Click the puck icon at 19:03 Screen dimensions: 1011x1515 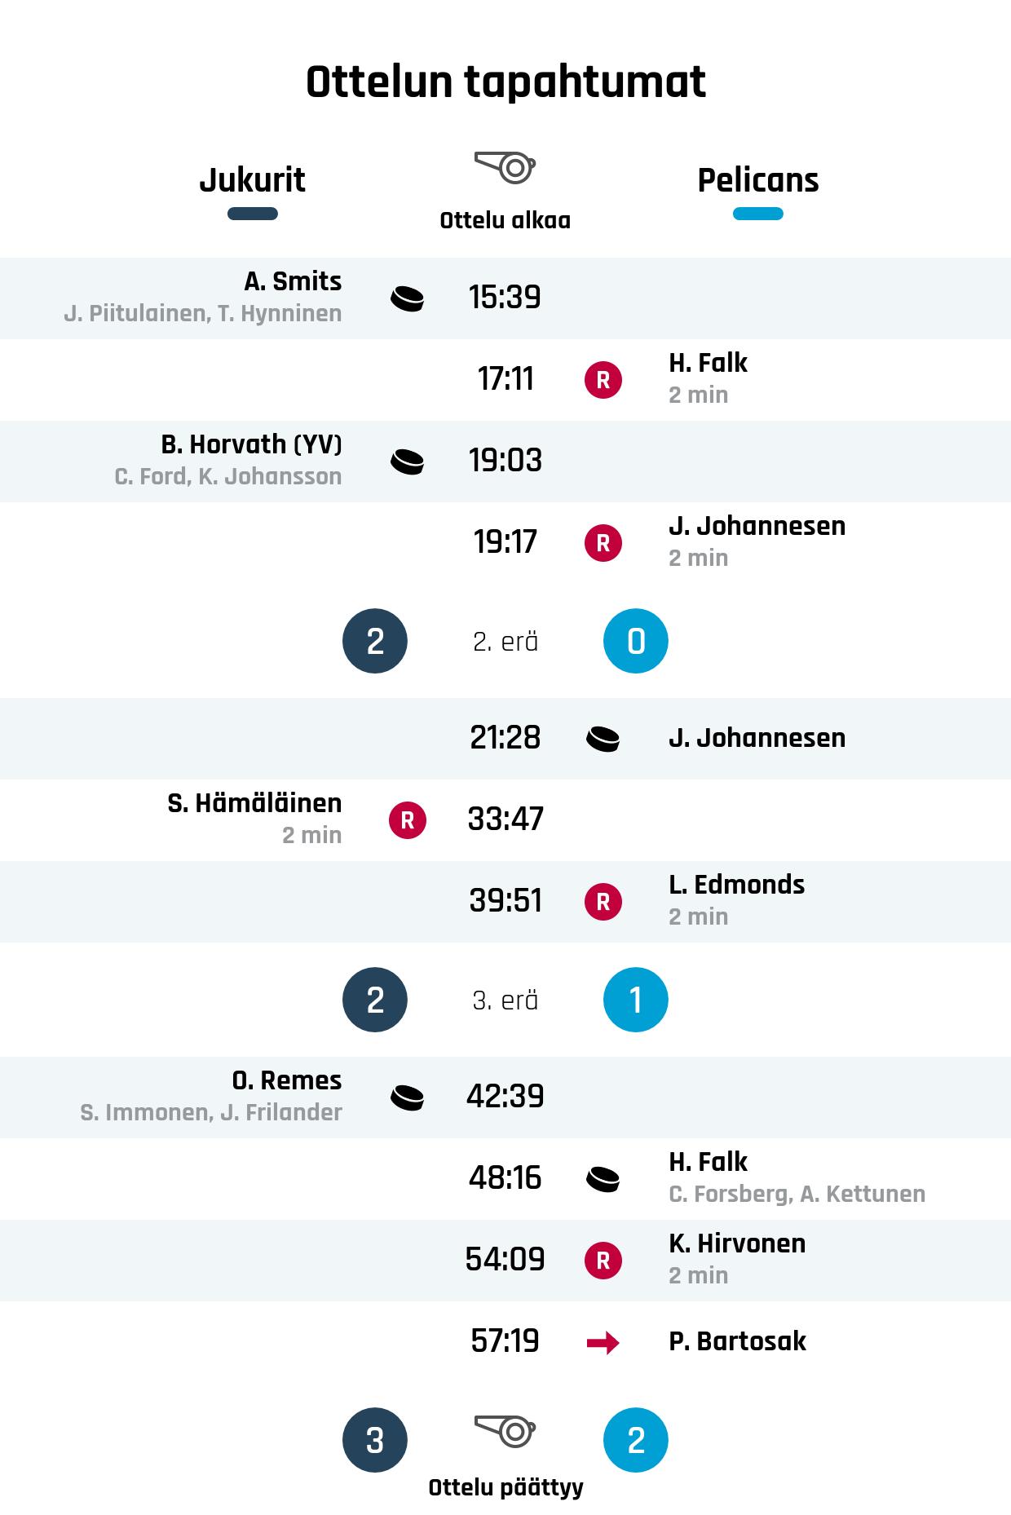point(408,462)
